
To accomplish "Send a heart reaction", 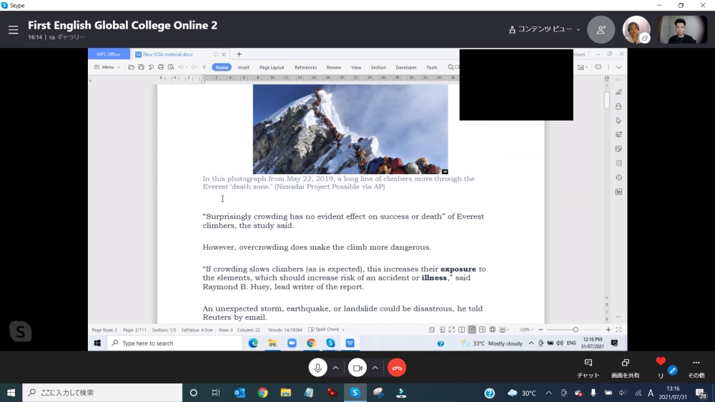I will coord(661,362).
